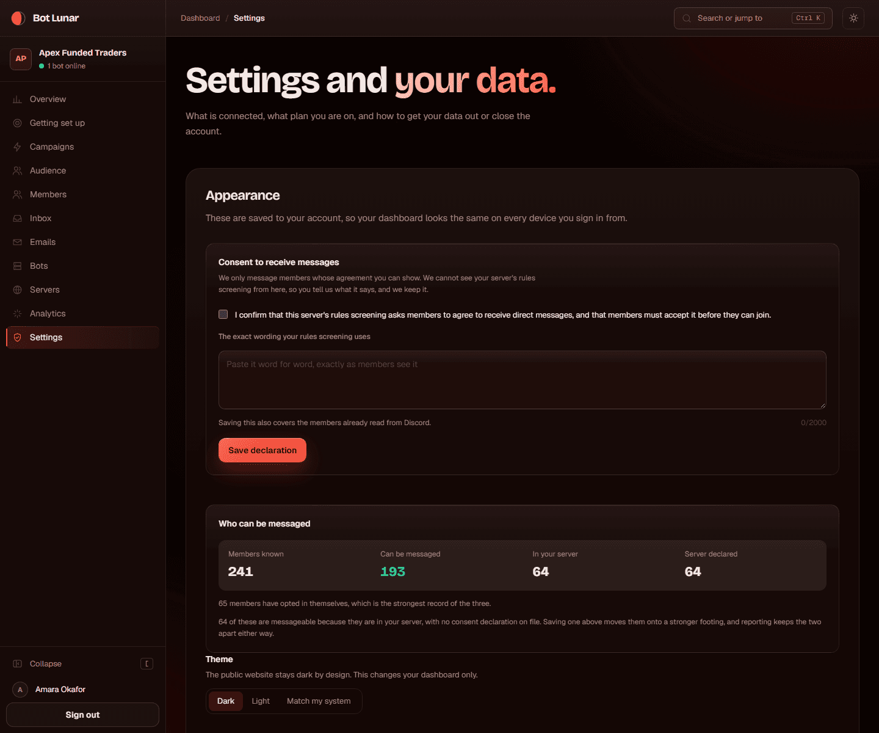This screenshot has width=879, height=733.
Task: Click the Campaigns lightning bolt icon
Action: (17, 147)
